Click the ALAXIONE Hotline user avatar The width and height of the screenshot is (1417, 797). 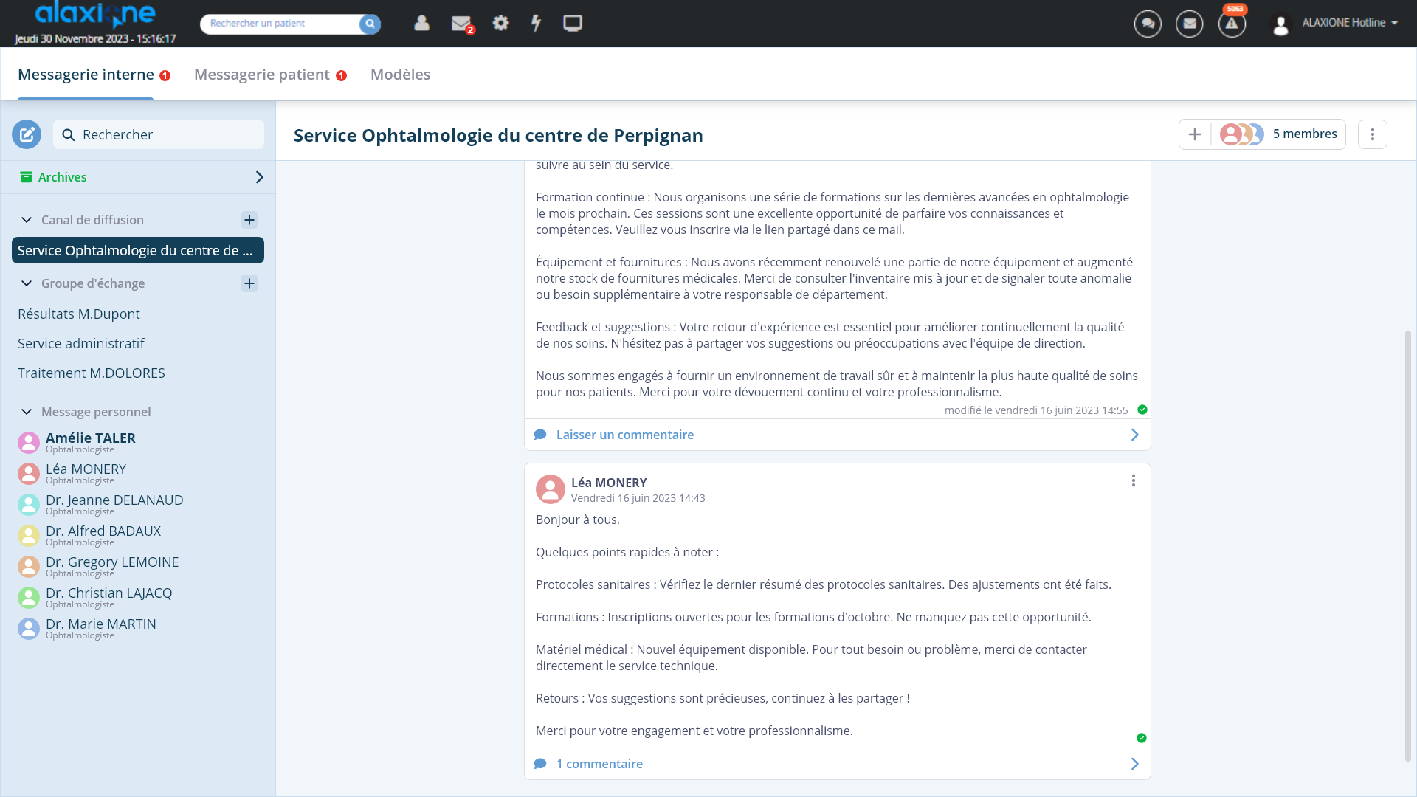[x=1280, y=25]
